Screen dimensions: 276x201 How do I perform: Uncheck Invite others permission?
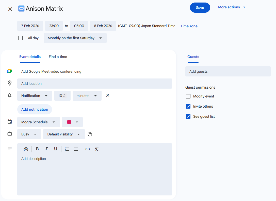coord(188,106)
